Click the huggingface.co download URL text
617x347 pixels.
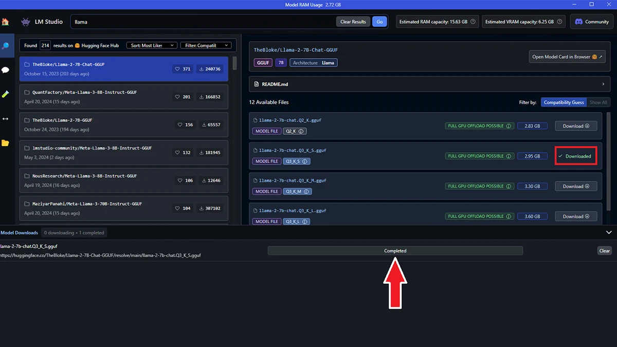[100, 255]
